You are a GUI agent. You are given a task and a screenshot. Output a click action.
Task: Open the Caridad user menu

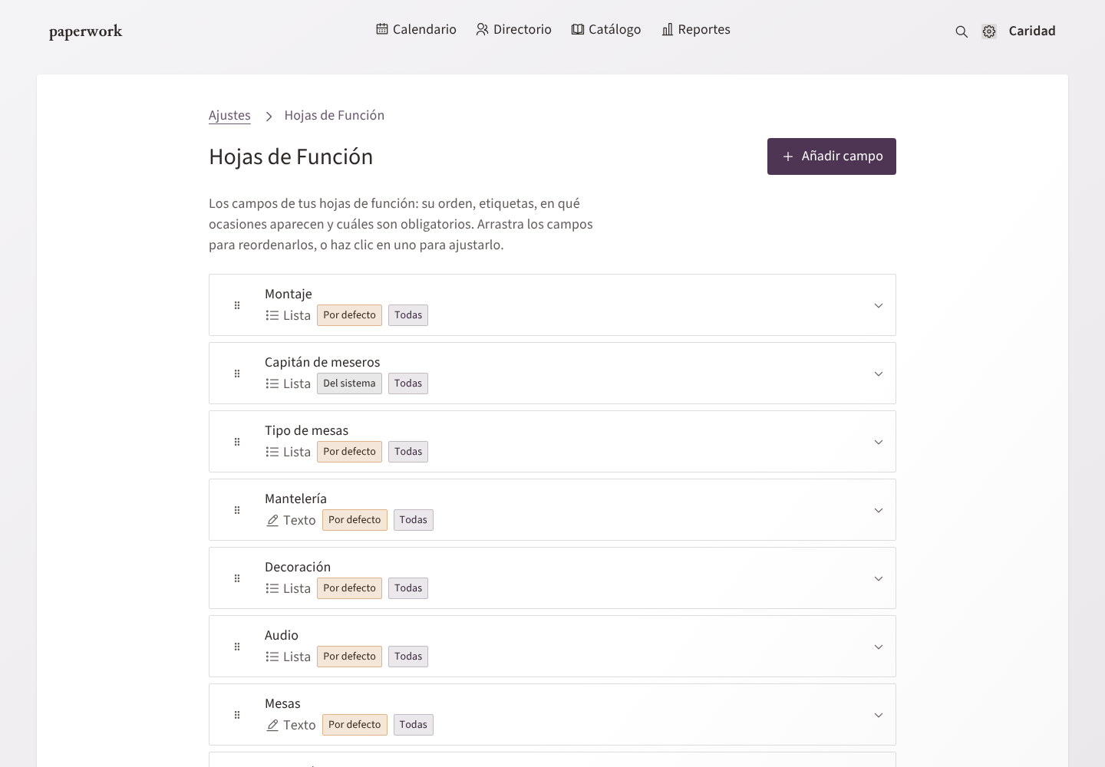tap(1032, 31)
